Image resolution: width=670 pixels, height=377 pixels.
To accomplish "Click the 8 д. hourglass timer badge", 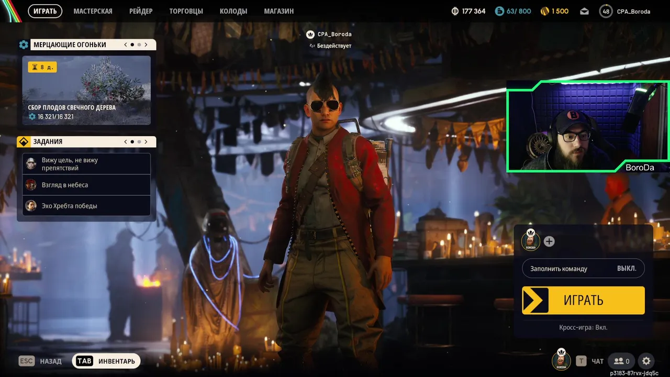I will click(42, 67).
